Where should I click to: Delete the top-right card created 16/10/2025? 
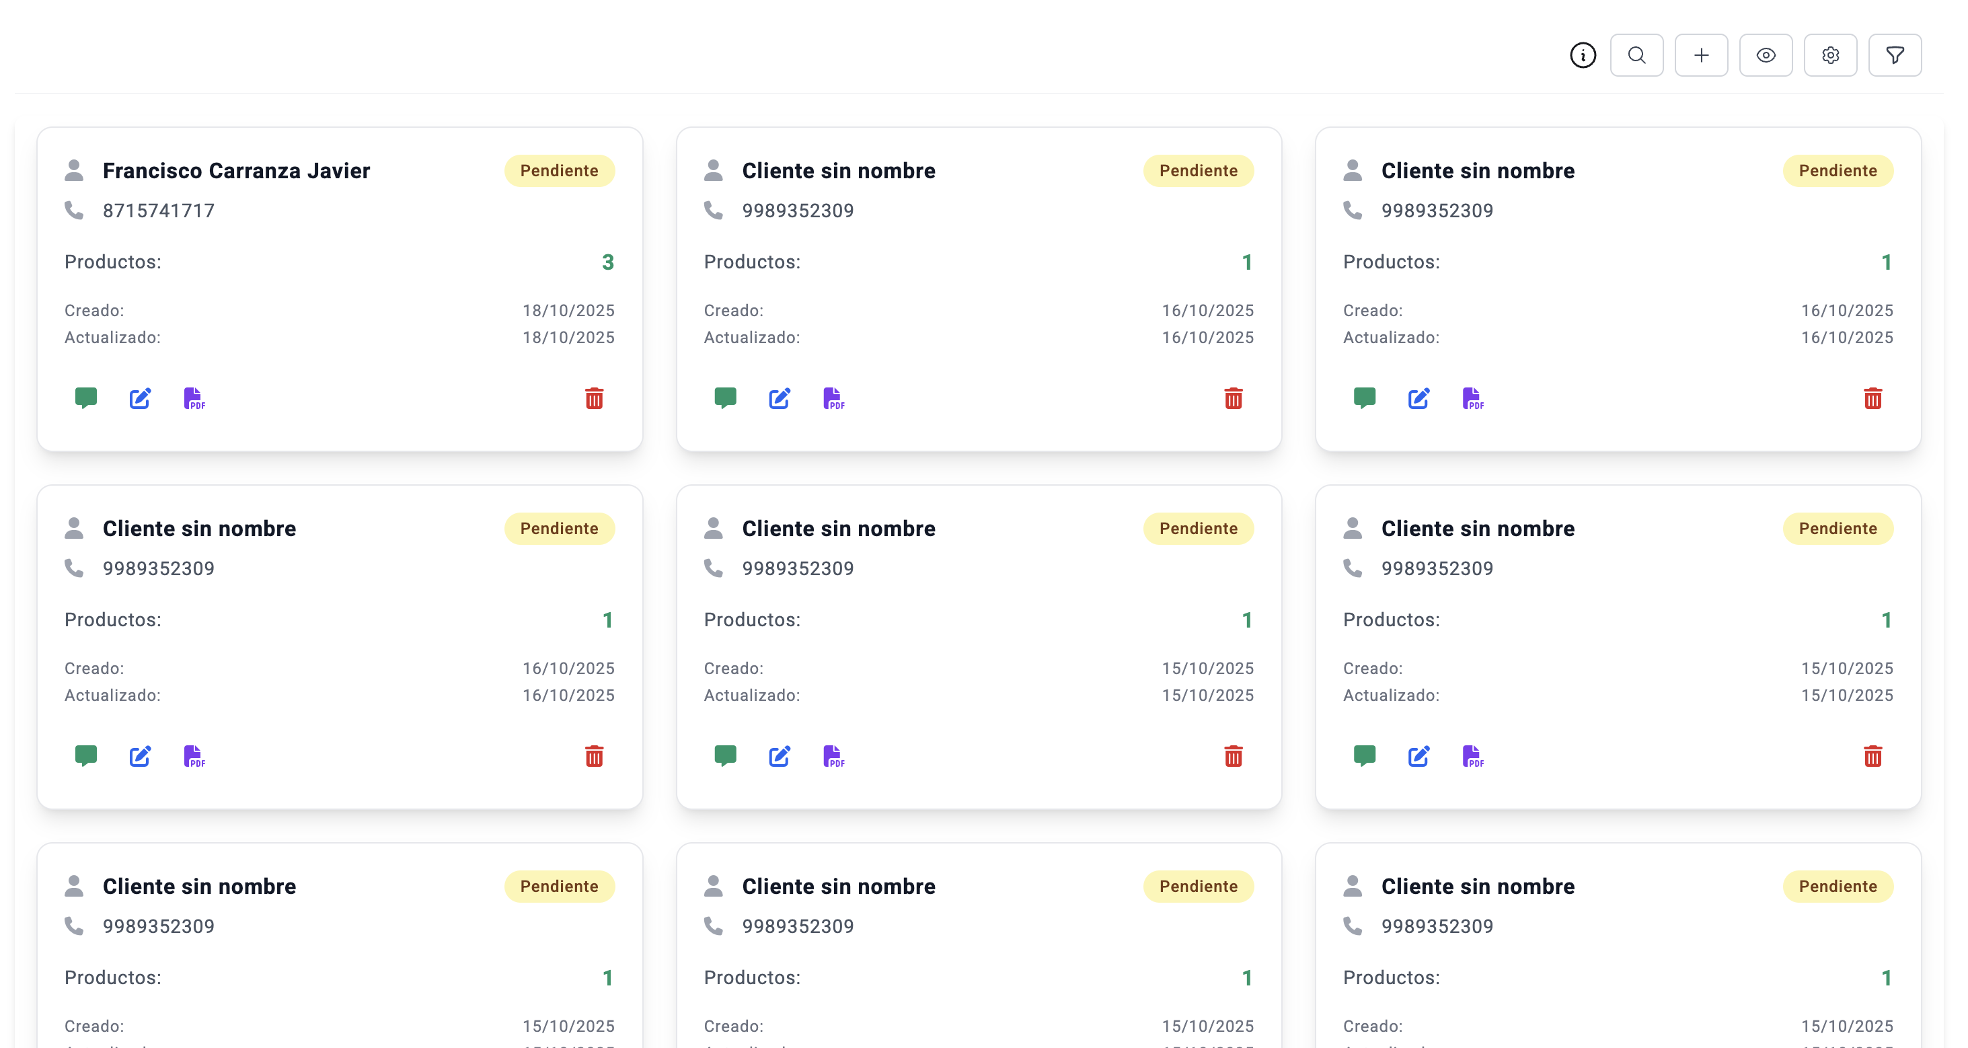click(x=1872, y=398)
